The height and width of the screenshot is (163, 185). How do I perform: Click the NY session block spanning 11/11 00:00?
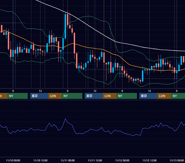[72, 96]
